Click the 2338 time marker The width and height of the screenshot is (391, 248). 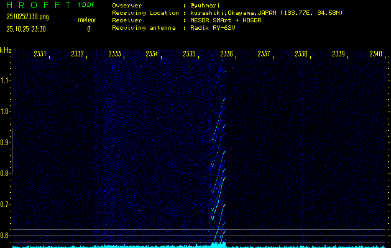[x=301, y=54]
